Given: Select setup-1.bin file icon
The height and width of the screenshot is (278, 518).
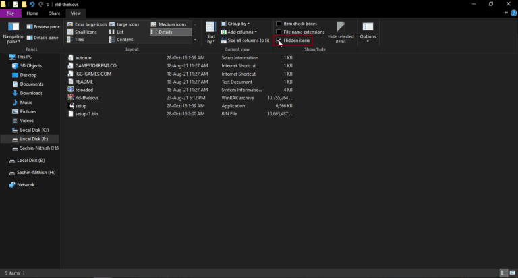Looking at the screenshot, I should point(70,114).
